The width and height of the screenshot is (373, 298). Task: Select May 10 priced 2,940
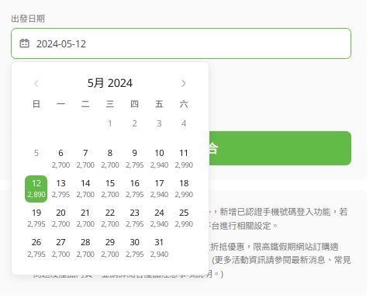click(159, 158)
